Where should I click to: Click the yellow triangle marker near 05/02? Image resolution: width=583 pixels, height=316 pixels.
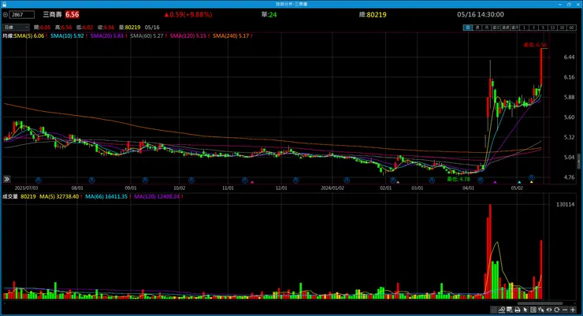click(531, 182)
